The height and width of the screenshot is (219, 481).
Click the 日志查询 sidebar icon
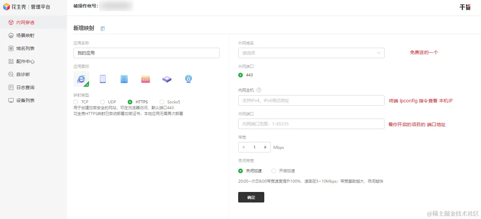pyautogui.click(x=11, y=87)
